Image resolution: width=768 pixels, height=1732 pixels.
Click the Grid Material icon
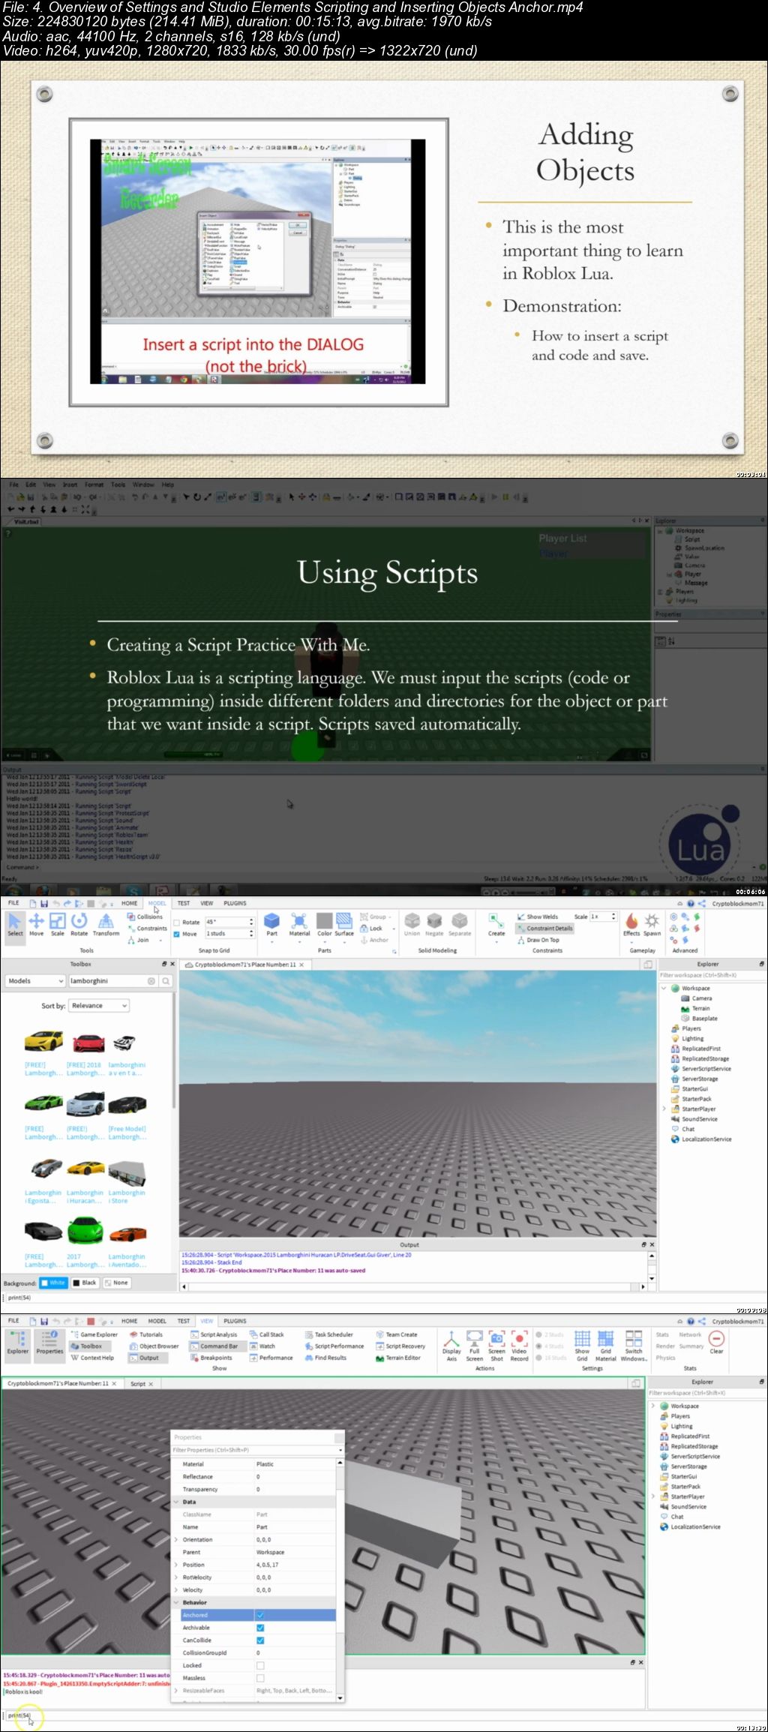[x=605, y=1346]
